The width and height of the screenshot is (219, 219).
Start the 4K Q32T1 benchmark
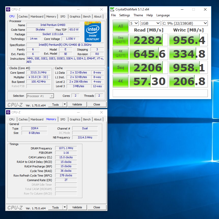pyautogui.click(x=121, y=54)
